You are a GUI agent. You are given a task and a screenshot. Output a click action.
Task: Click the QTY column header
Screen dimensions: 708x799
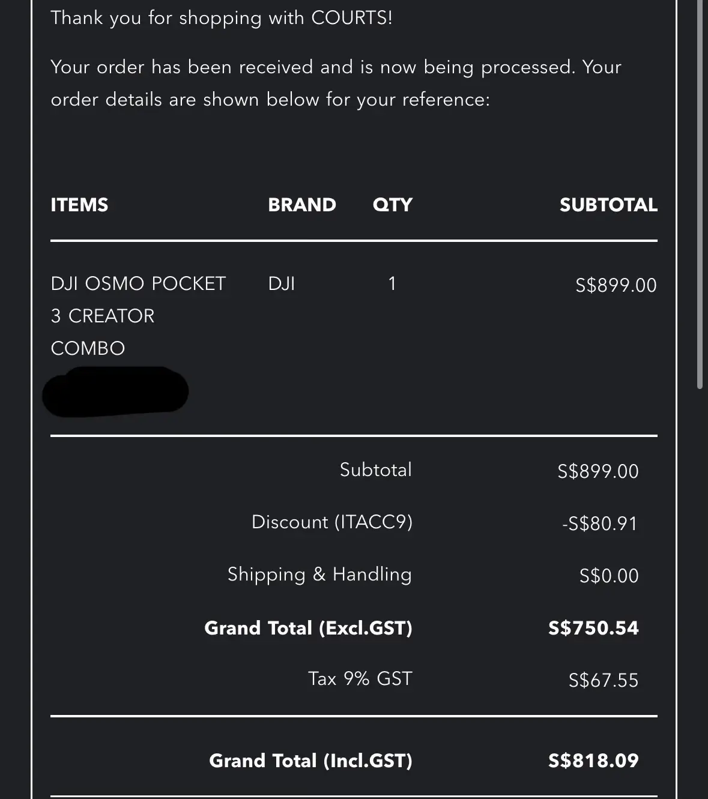(393, 205)
